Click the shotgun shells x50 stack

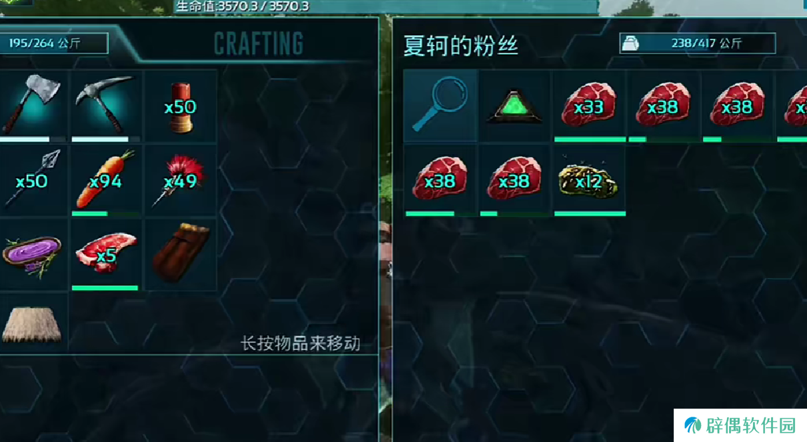[x=181, y=105]
